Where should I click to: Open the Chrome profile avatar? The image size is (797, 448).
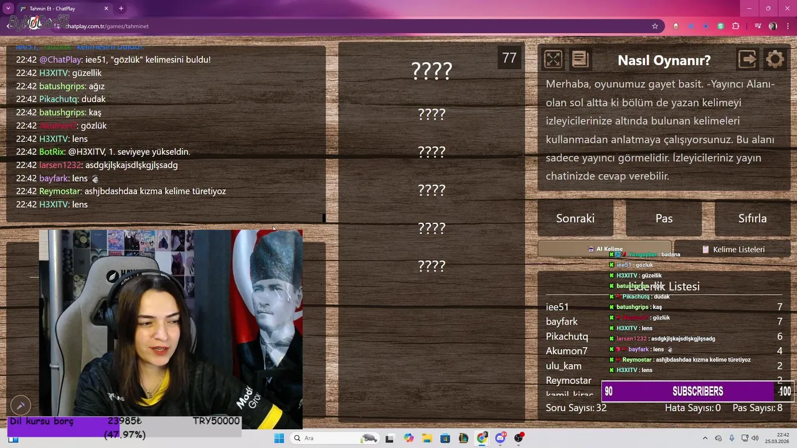773,26
